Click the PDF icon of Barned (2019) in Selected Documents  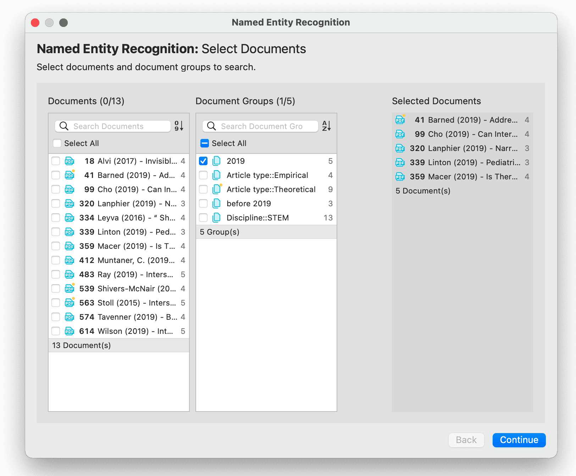point(400,120)
